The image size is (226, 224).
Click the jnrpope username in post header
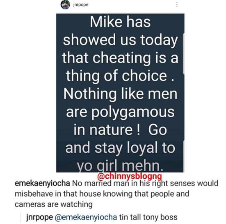81,5
